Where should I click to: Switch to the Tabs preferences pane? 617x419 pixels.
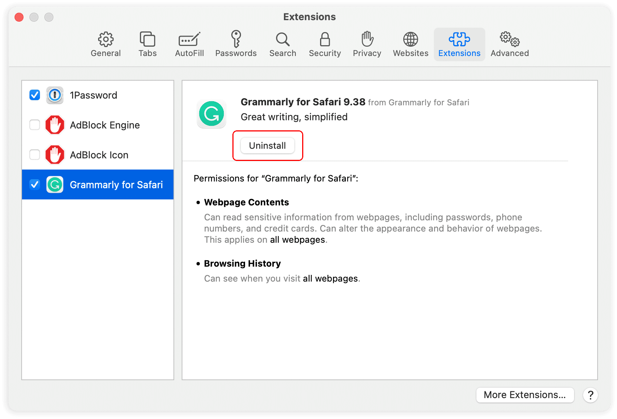[147, 44]
